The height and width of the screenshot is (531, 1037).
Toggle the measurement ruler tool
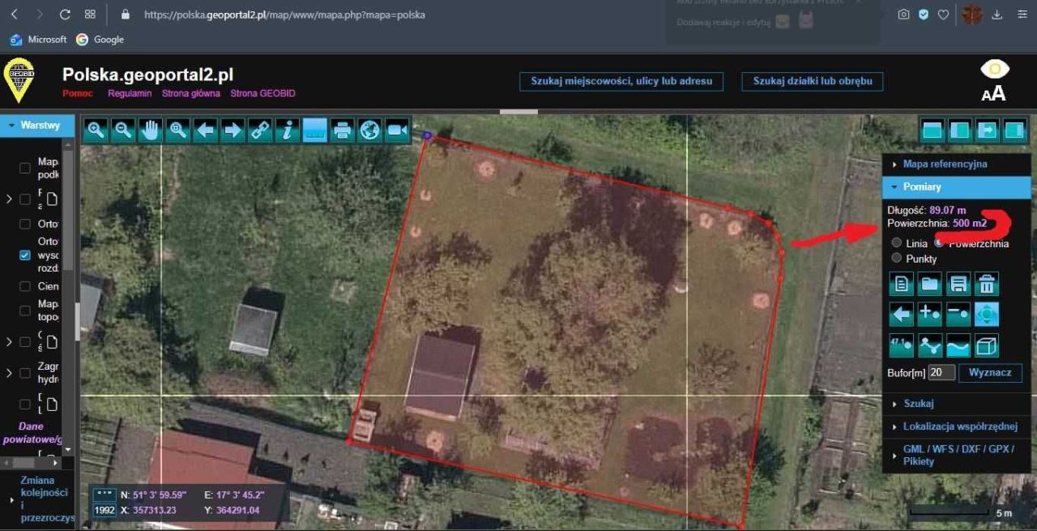(315, 130)
